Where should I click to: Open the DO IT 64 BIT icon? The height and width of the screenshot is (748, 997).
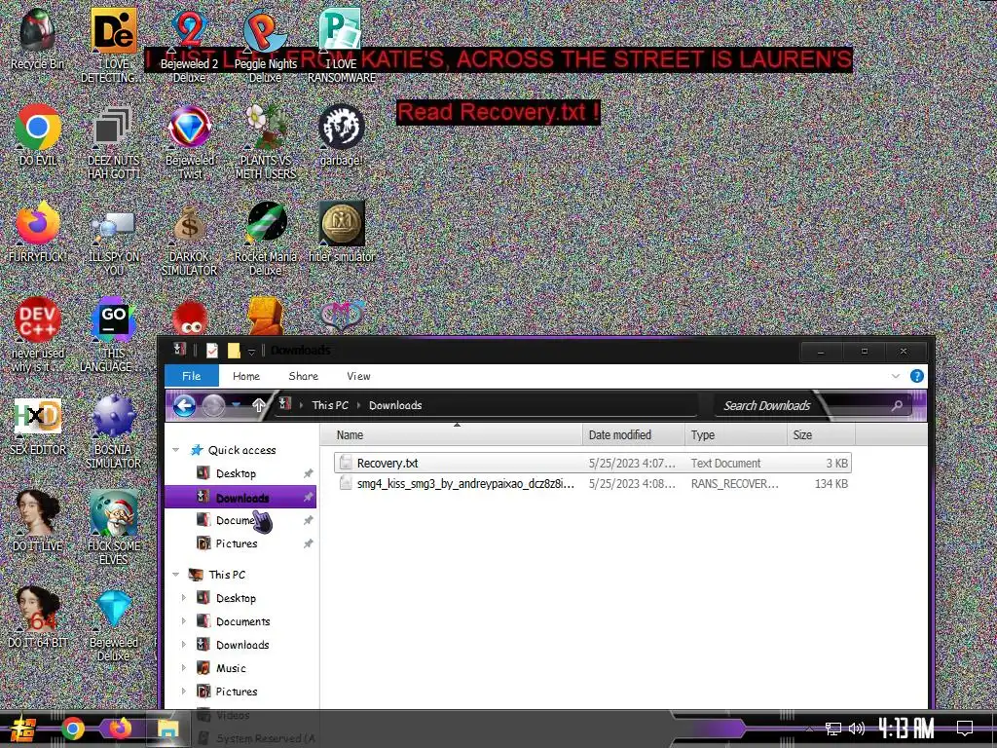point(38,617)
